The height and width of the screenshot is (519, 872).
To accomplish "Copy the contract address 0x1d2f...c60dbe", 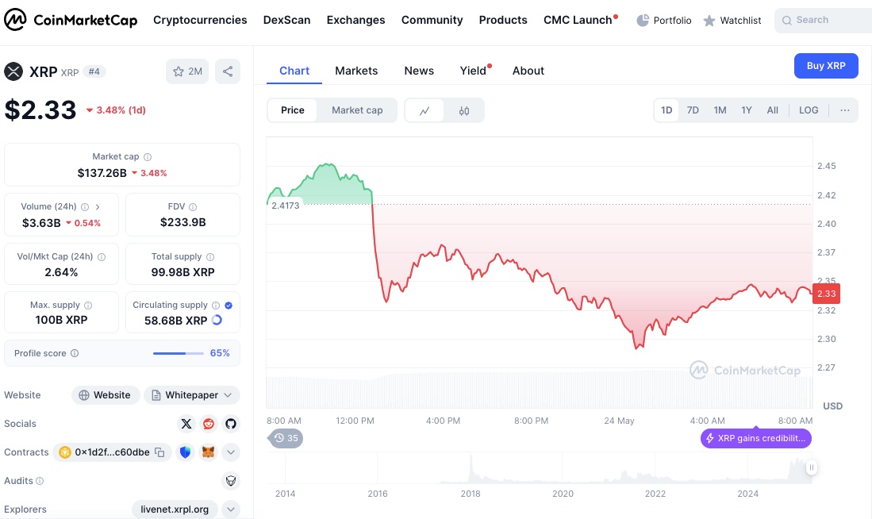I will pyautogui.click(x=159, y=452).
